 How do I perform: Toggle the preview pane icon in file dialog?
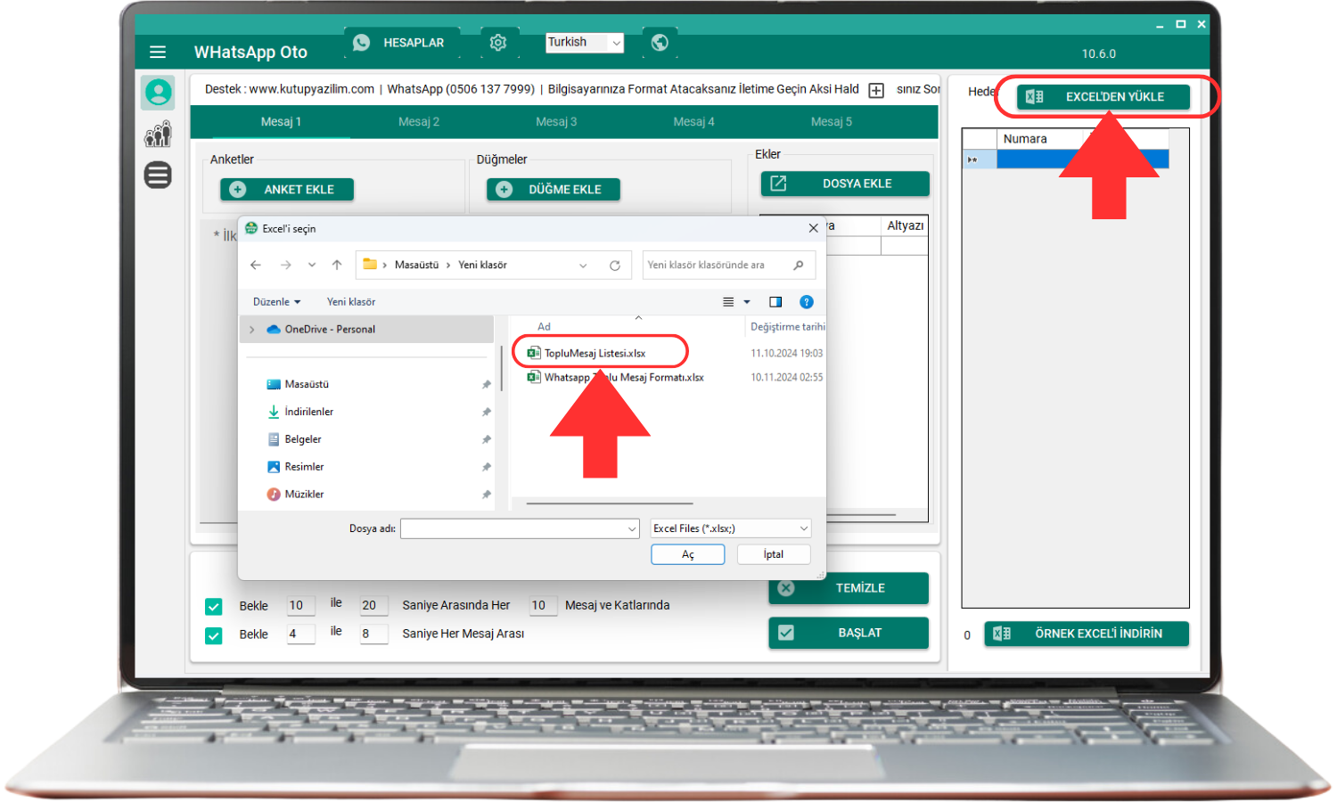(x=775, y=302)
